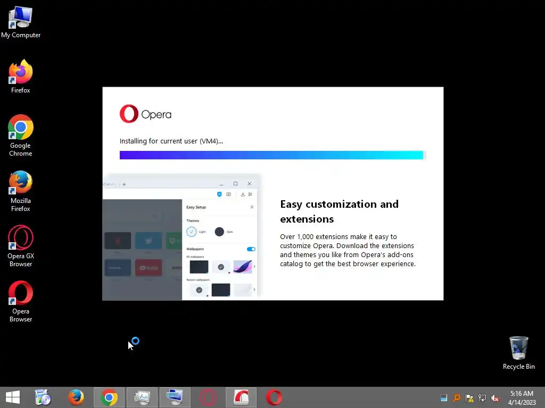
Task: Switch to Google Chrome in the taskbar
Action: (109, 397)
